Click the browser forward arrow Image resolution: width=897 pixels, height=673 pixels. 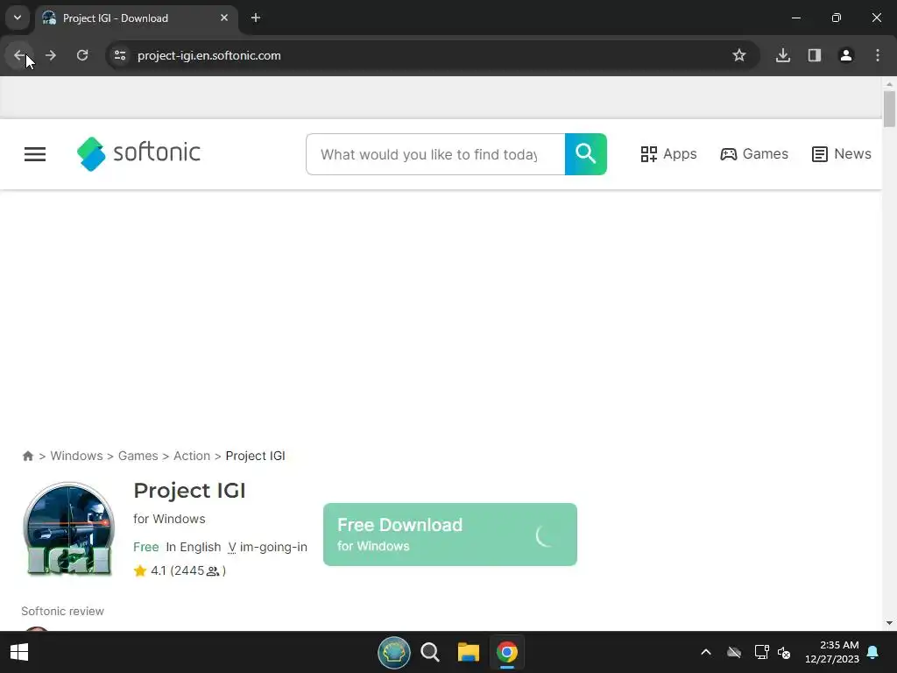pyautogui.click(x=51, y=55)
